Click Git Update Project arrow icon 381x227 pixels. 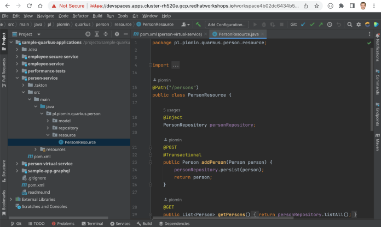tap(304, 25)
